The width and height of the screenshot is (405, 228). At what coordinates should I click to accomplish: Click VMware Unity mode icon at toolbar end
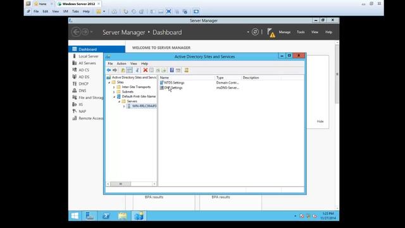coord(196,11)
